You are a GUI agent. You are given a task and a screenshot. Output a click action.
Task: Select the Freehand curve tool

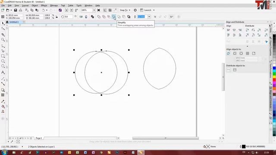[x=3, y=46]
